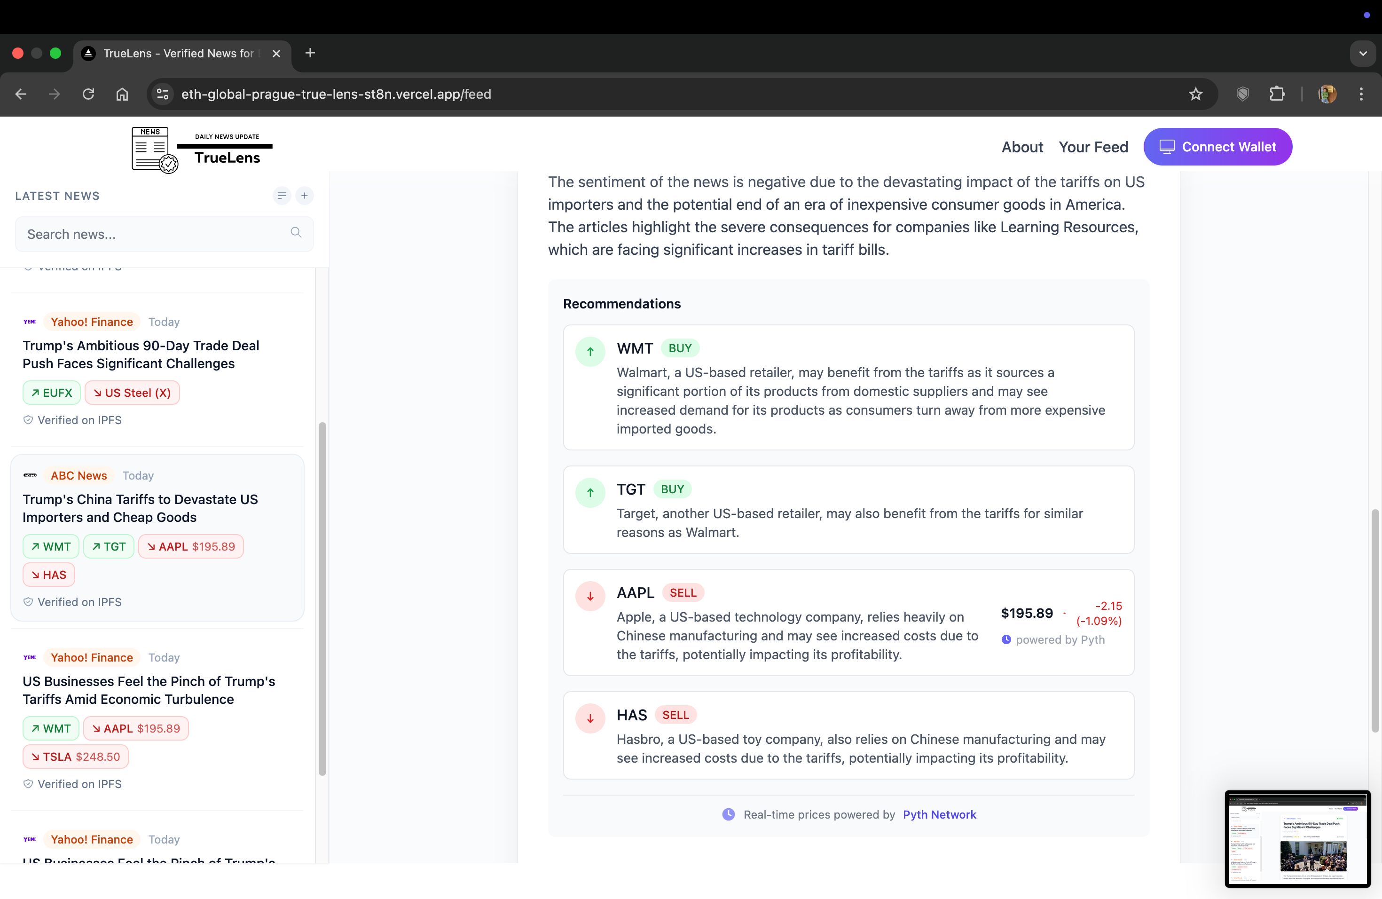This screenshot has width=1382, height=899.
Task: Click the address bar URL
Action: 336,94
